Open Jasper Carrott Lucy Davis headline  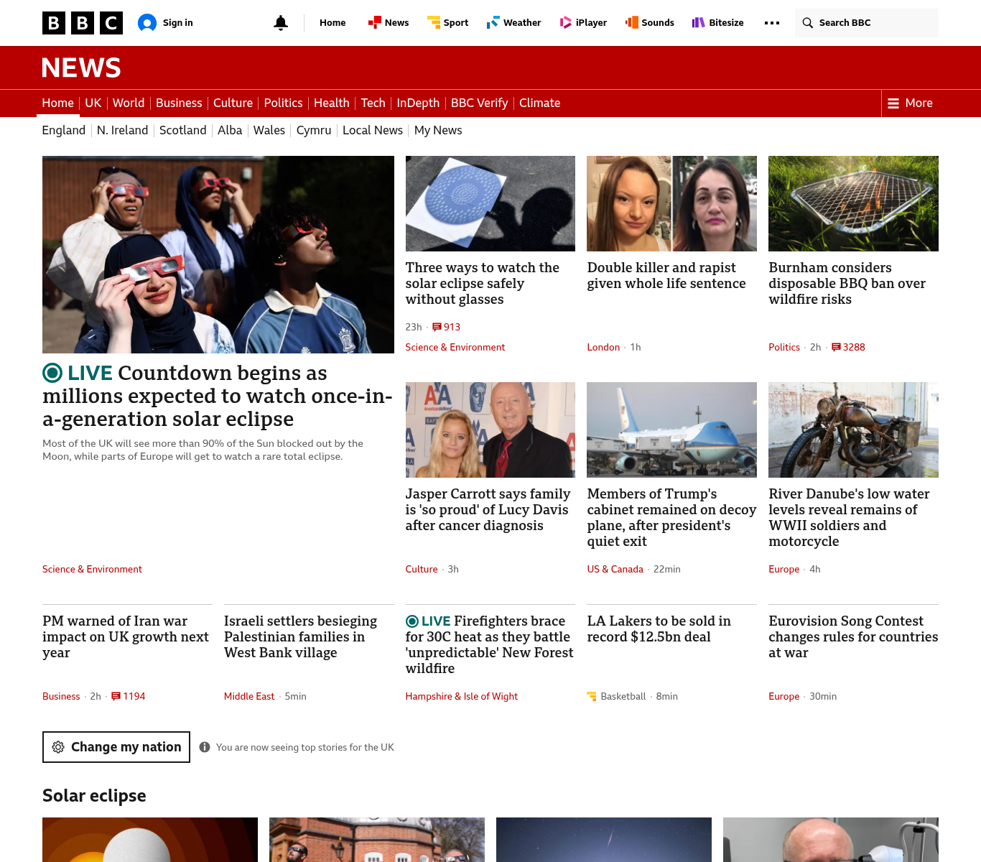(488, 510)
